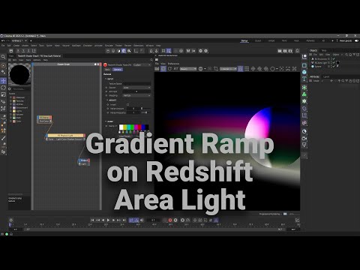This screenshot has width=360, height=270.
Task: Click the RT button in RenderView toolbar
Action: [x=176, y=69]
